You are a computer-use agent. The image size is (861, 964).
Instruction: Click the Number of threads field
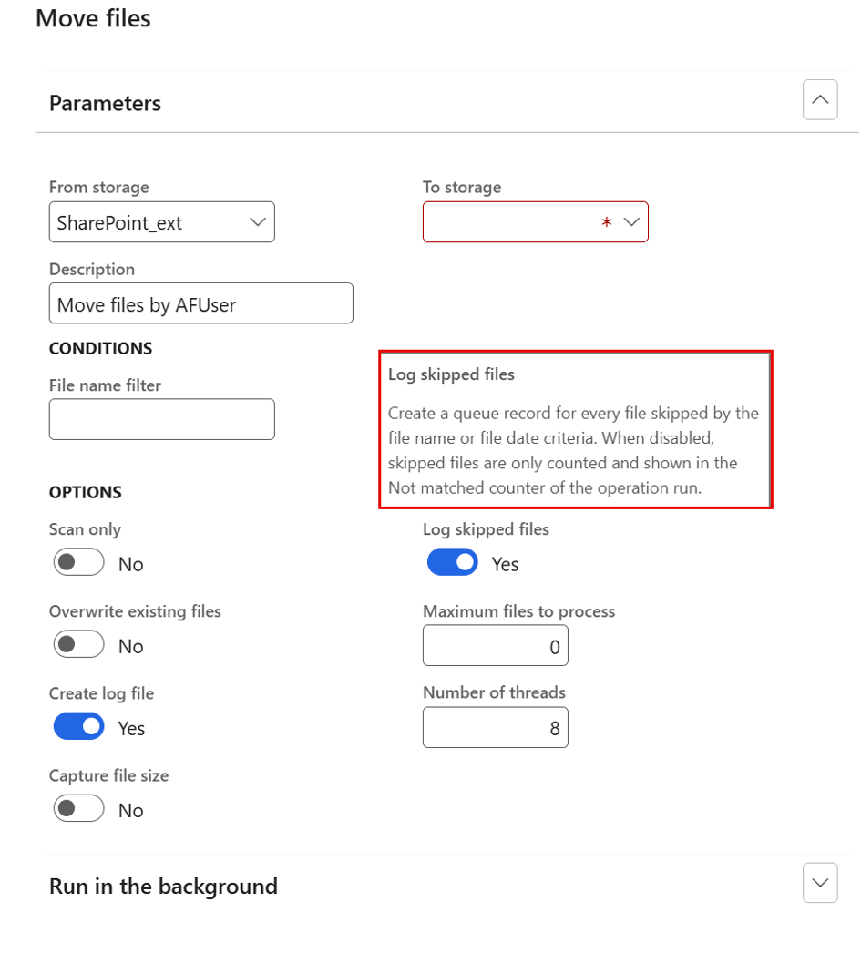coord(496,727)
